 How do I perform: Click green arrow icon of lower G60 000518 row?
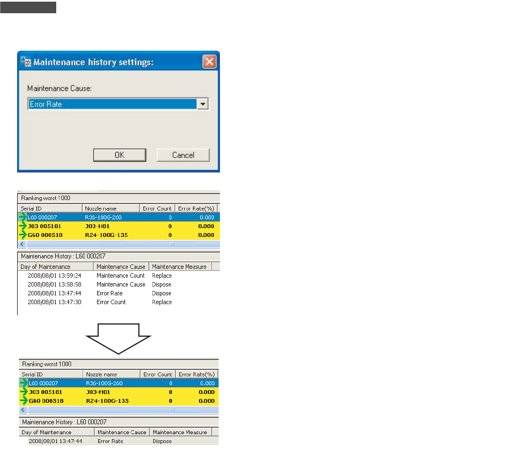point(24,401)
